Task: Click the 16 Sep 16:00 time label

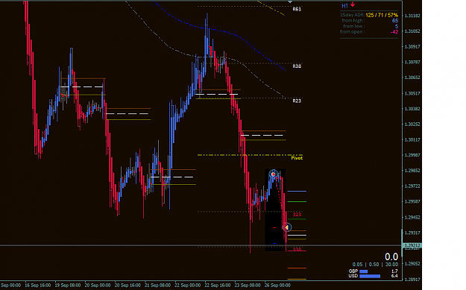Action: (38, 286)
